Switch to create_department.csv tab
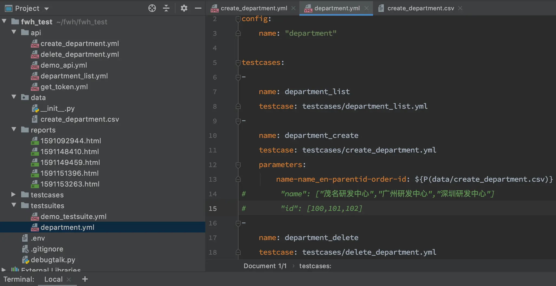556x286 pixels. [x=420, y=8]
